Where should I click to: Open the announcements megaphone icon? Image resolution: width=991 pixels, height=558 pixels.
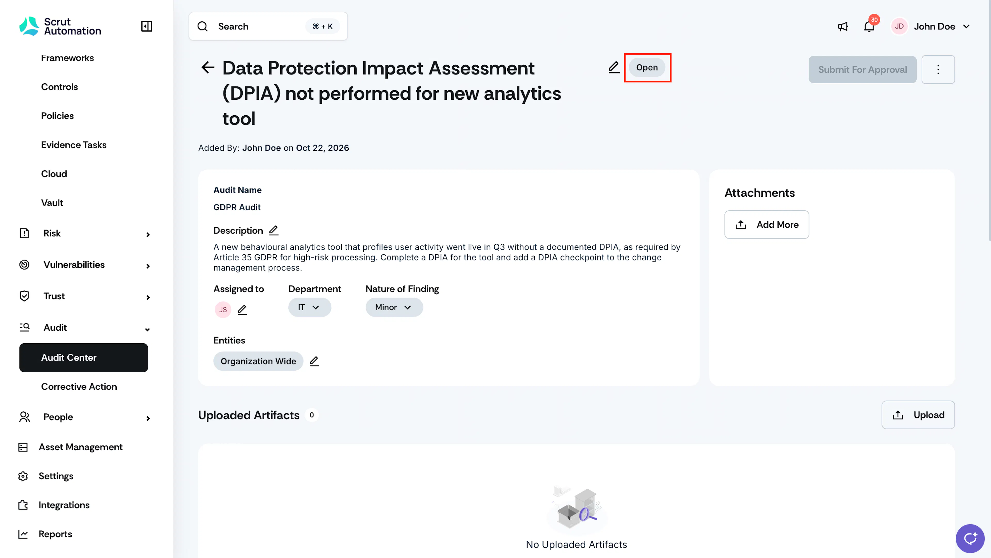click(843, 26)
